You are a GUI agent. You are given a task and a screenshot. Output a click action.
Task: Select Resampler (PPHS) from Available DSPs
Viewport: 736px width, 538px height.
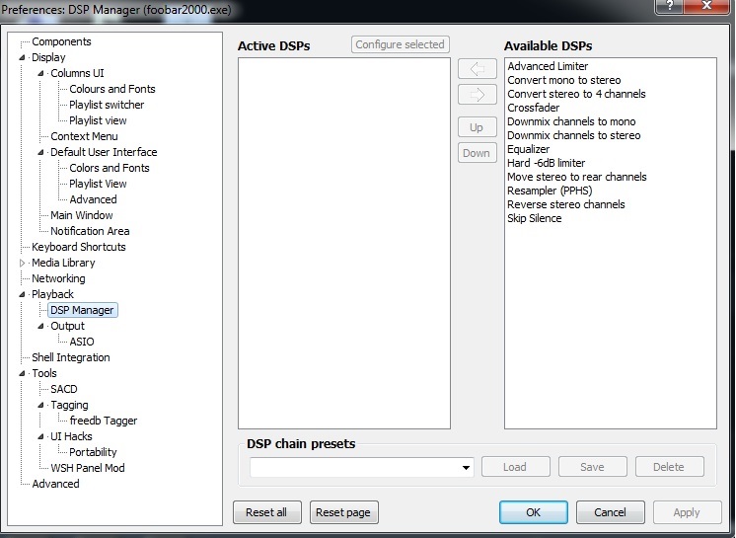pos(550,191)
